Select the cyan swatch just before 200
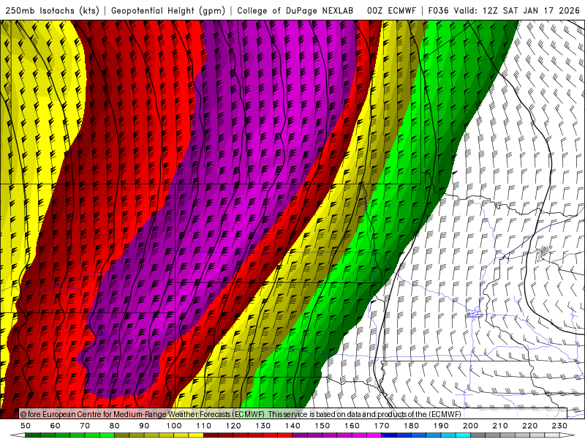The height and width of the screenshot is (439, 585). (x=463, y=435)
